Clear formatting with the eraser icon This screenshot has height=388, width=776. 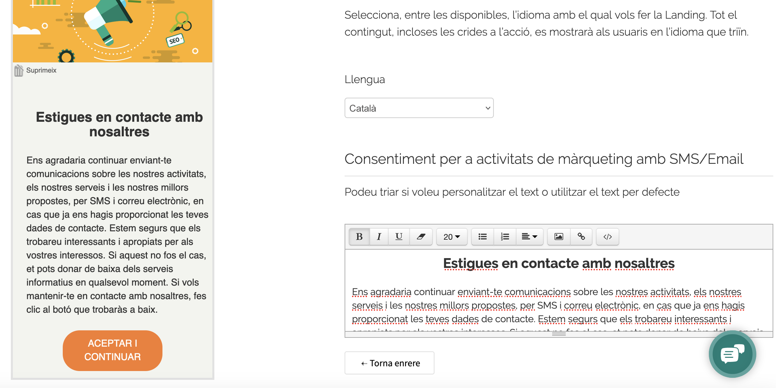421,237
